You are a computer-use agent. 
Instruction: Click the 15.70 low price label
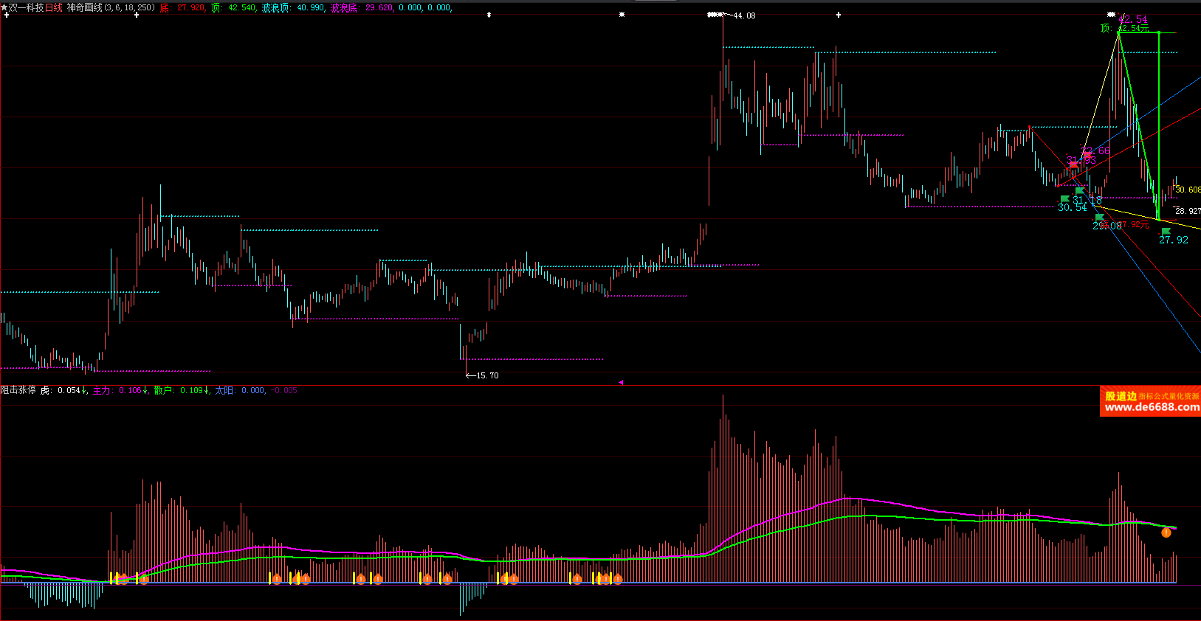486,375
